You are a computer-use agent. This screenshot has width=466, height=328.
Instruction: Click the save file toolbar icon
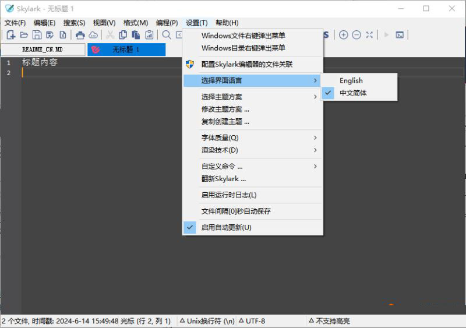click(37, 35)
